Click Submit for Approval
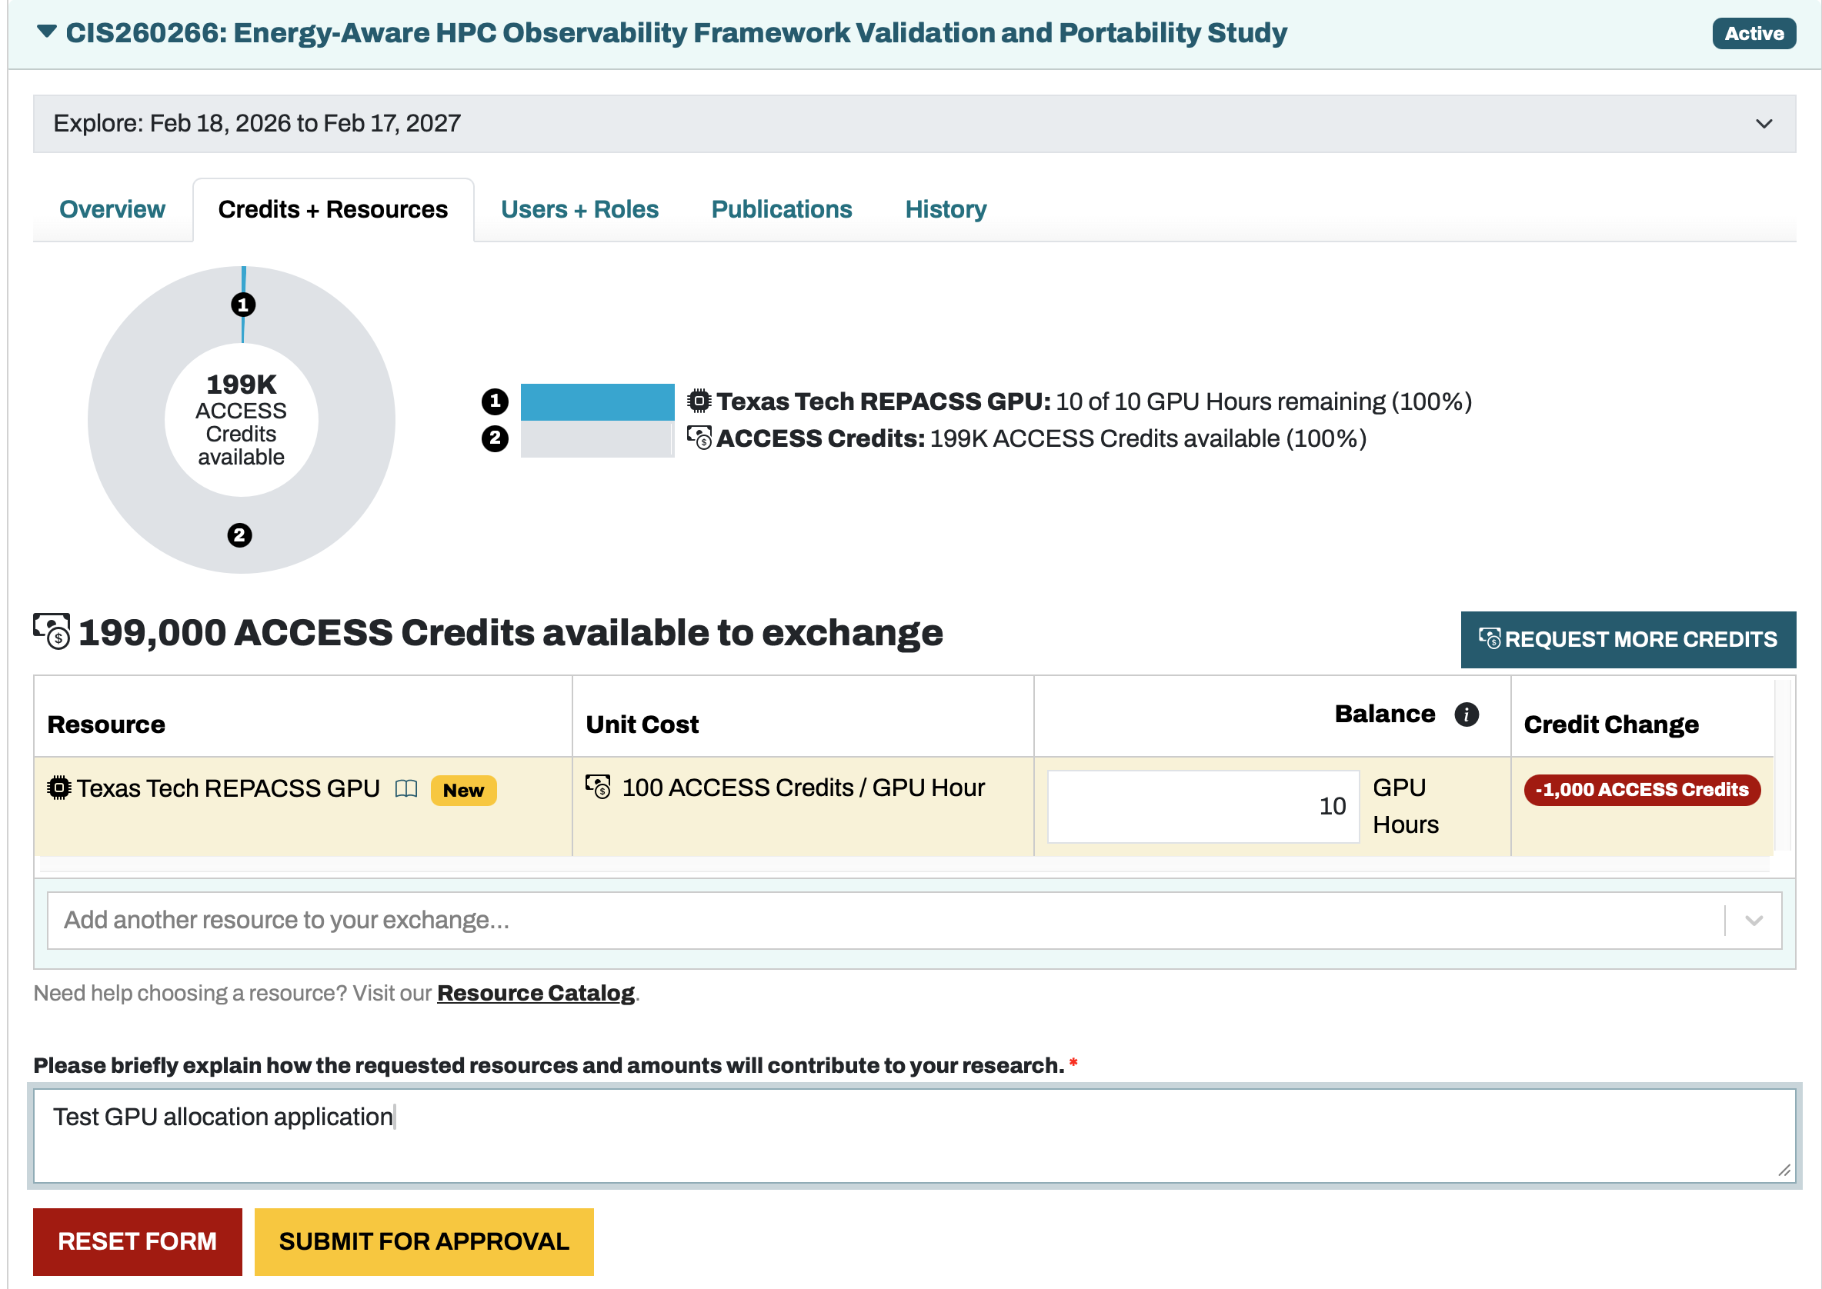1822x1289 pixels. 423,1241
